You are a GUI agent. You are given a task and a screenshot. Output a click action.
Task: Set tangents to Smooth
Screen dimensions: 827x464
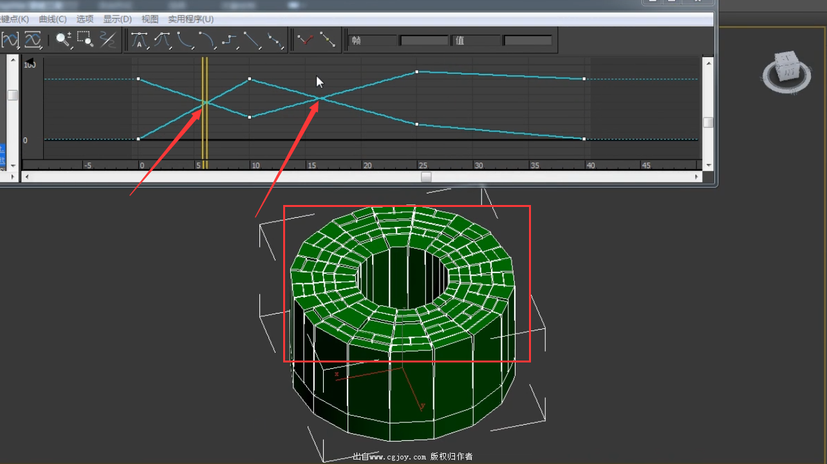click(x=275, y=40)
